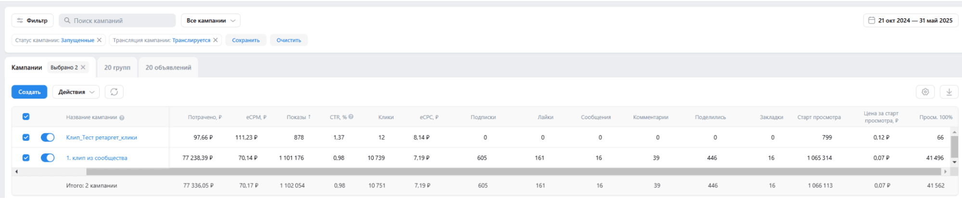Open table settings gear icon
This screenshot has height=198, width=962.
pyautogui.click(x=925, y=92)
